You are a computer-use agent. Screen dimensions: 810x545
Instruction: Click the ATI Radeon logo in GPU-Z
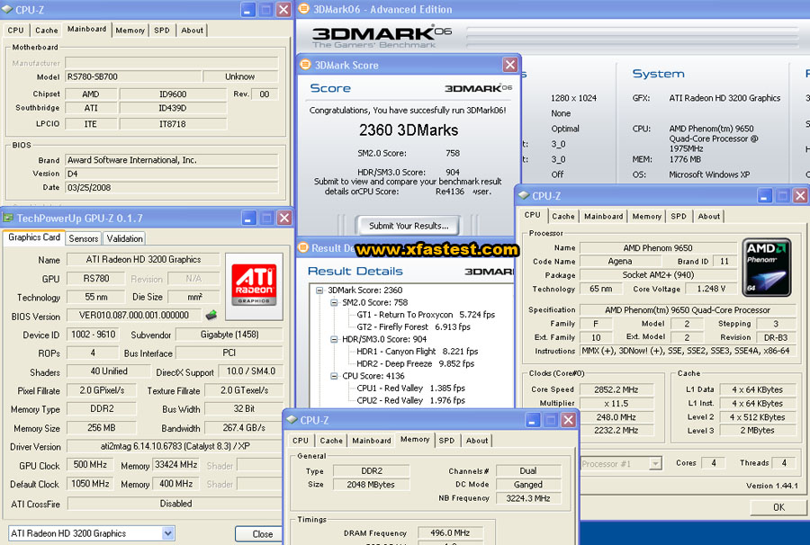(254, 285)
